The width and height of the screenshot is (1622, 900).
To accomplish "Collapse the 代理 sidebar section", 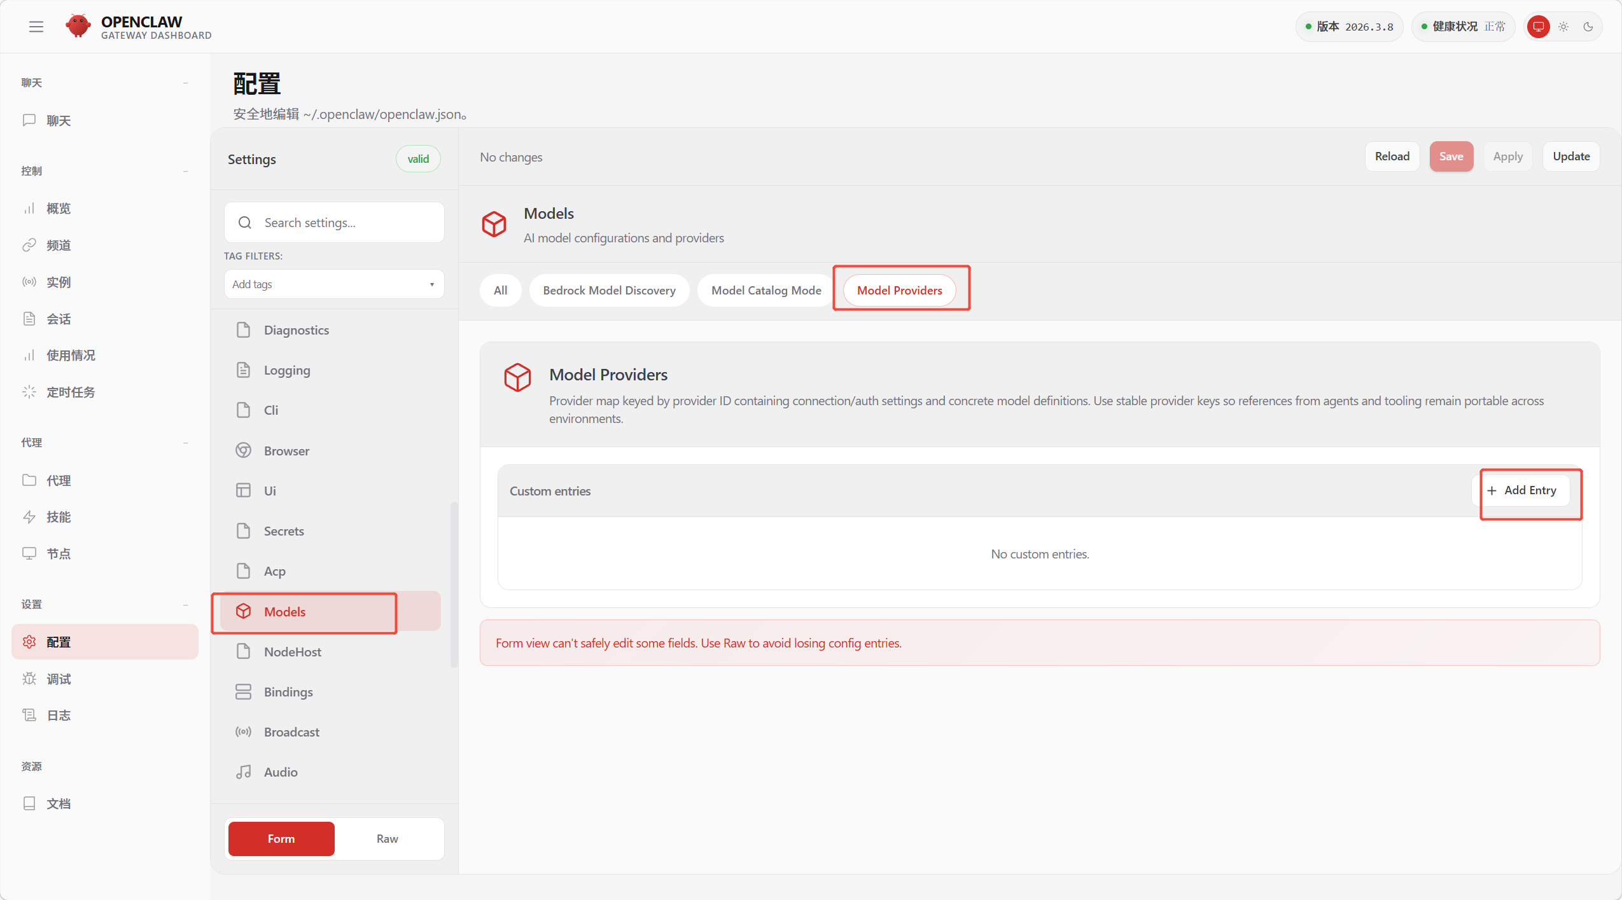I will click(185, 443).
